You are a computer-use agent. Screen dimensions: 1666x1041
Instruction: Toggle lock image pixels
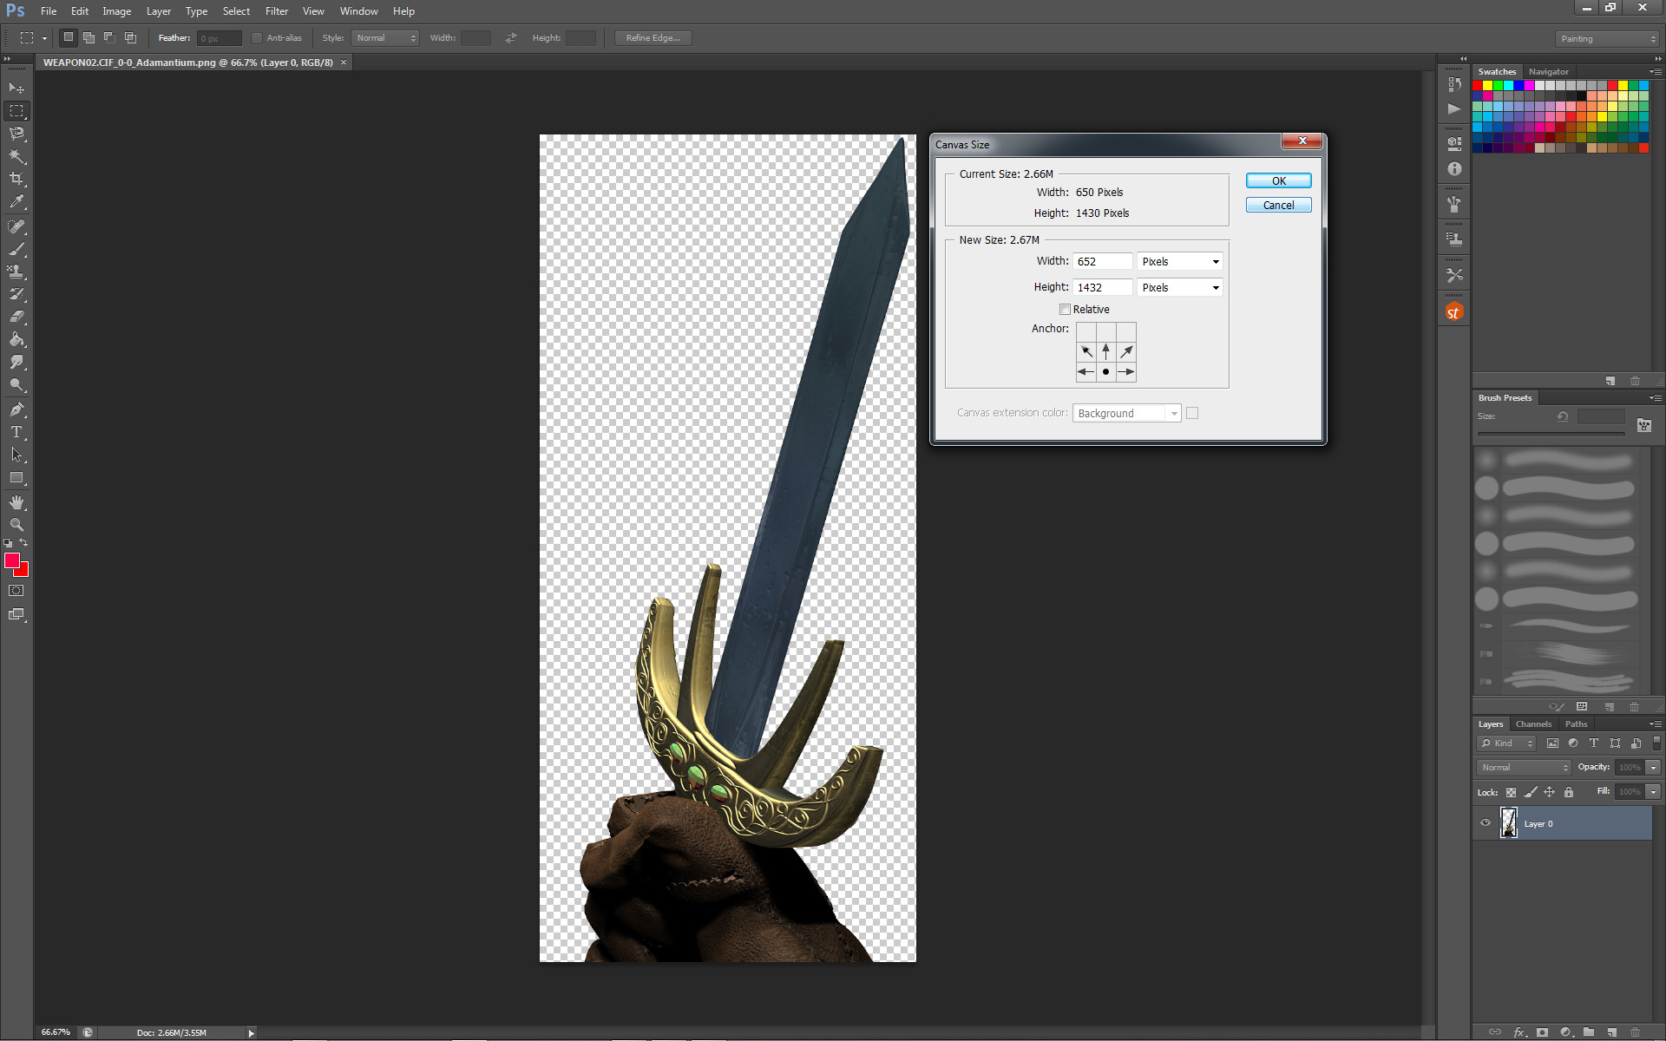coord(1531,792)
